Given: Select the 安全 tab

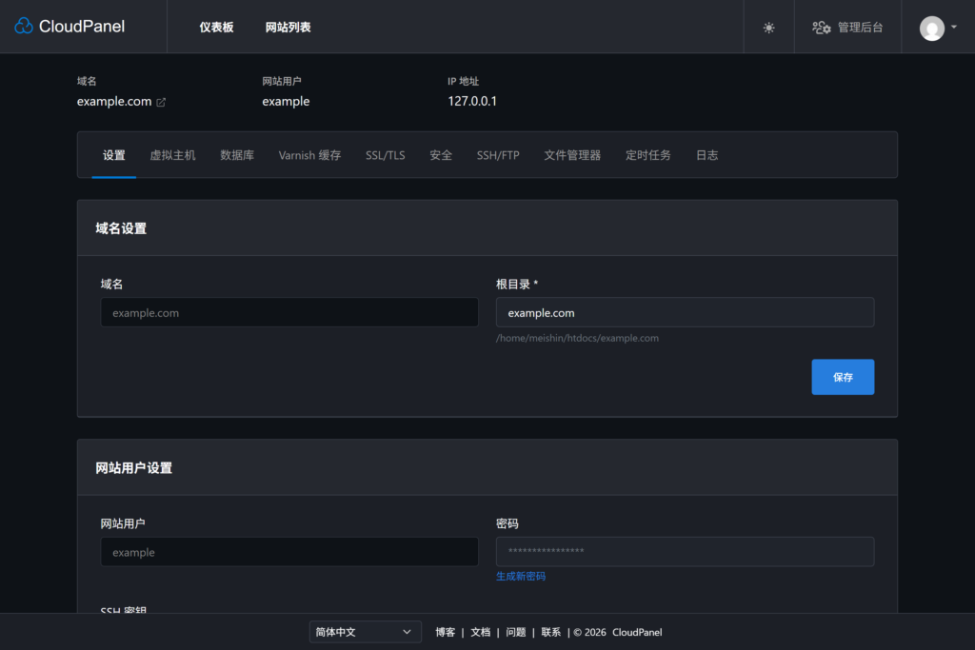Looking at the screenshot, I should pos(441,155).
